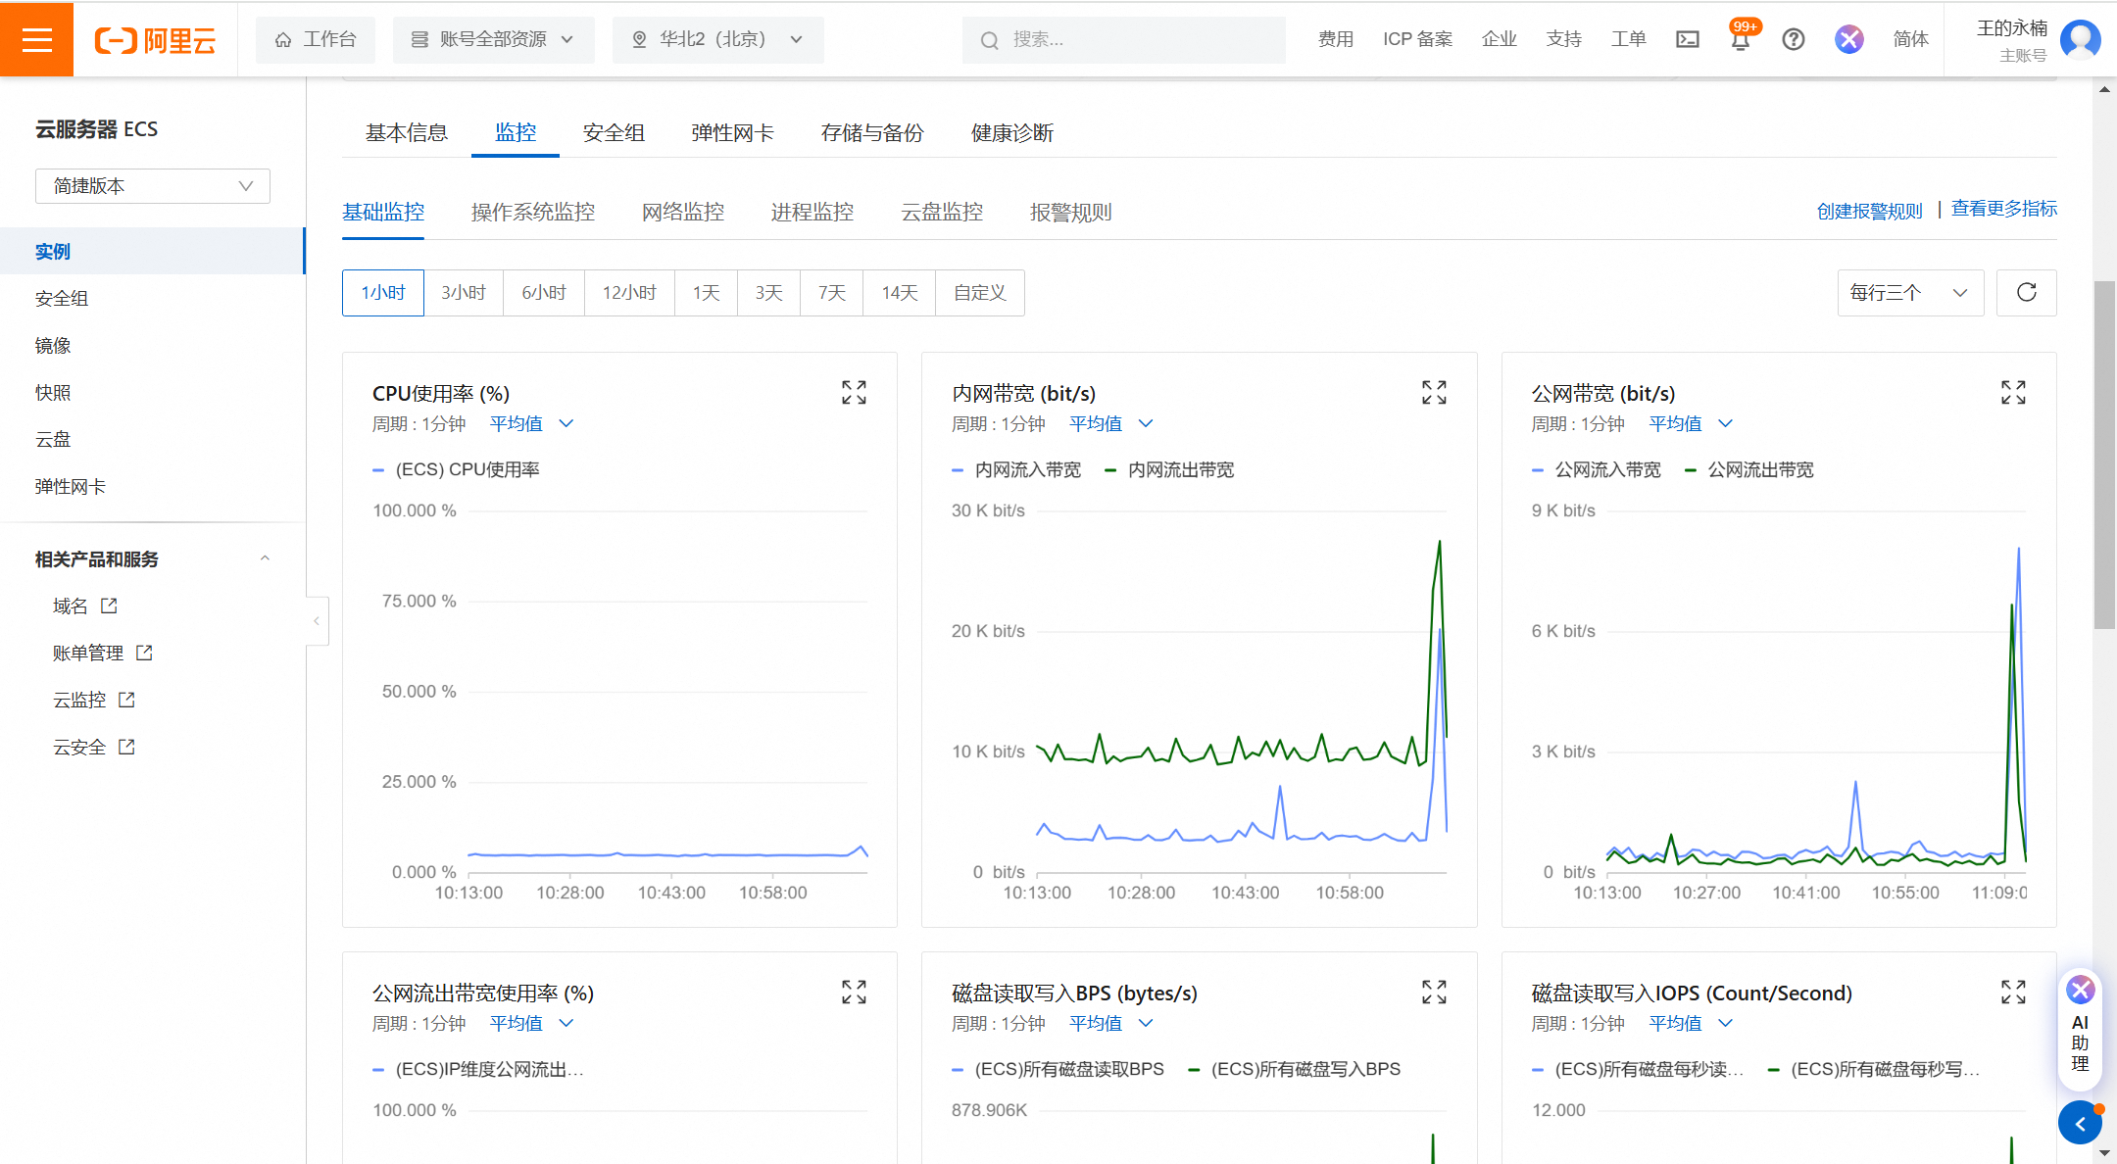Go to 工作台 home button
2117x1164 pixels.
[316, 39]
